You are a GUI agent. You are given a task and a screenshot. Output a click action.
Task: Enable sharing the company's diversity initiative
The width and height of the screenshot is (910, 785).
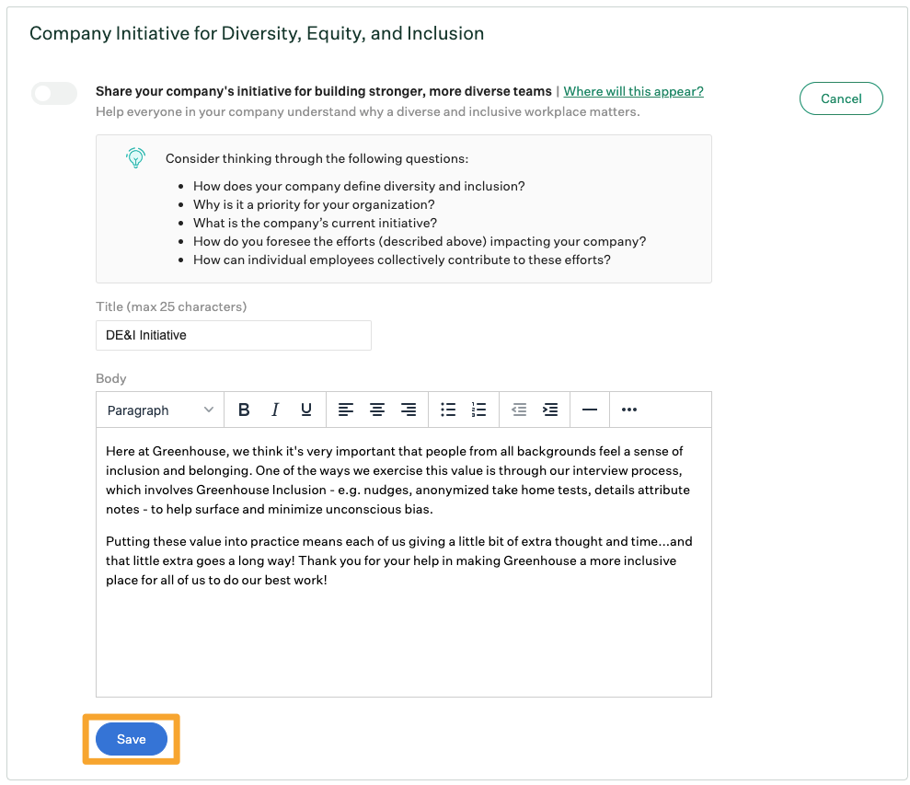pyautogui.click(x=53, y=95)
